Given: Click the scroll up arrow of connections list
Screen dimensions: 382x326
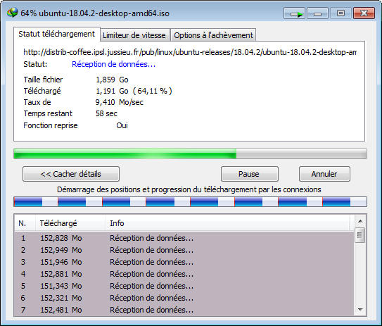Looking at the screenshot, I should pyautogui.click(x=360, y=221).
